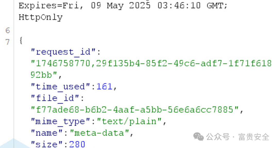The width and height of the screenshot is (278, 148).
Task: Click the size value 280
Action: click(77, 144)
